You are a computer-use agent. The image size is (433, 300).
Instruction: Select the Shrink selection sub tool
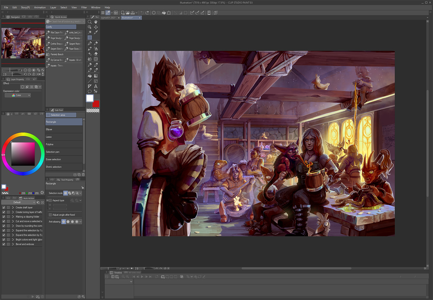(x=54, y=167)
